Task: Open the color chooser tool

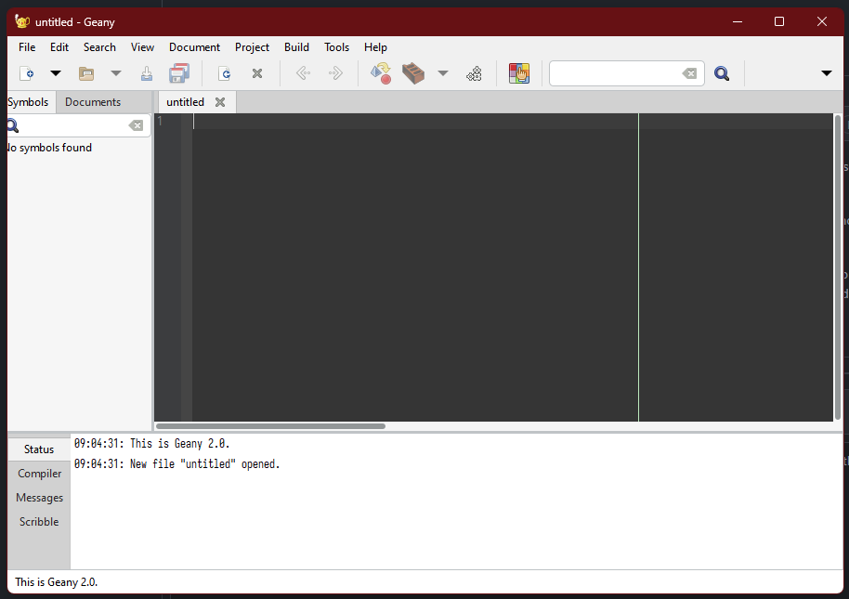Action: coord(518,72)
